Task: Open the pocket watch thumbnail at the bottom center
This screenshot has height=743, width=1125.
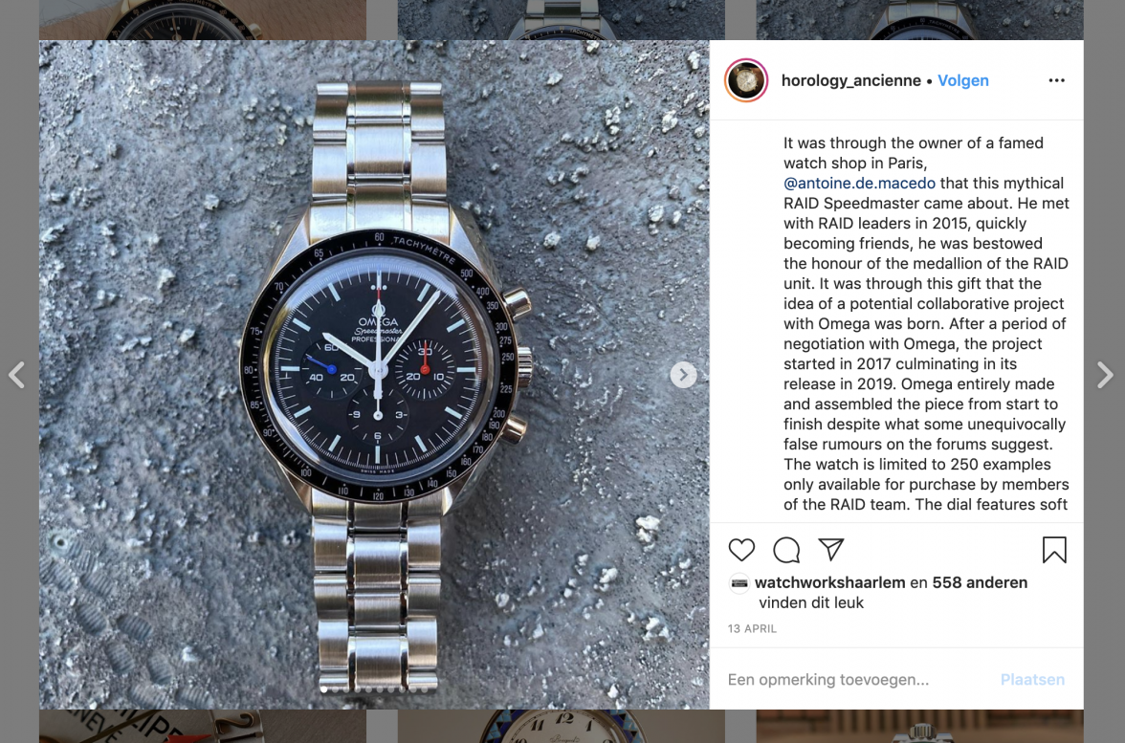Action: (561, 726)
